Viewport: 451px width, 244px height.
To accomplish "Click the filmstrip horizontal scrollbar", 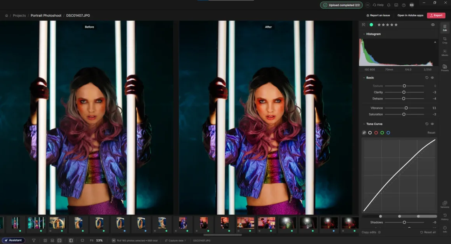I will 222,235.
